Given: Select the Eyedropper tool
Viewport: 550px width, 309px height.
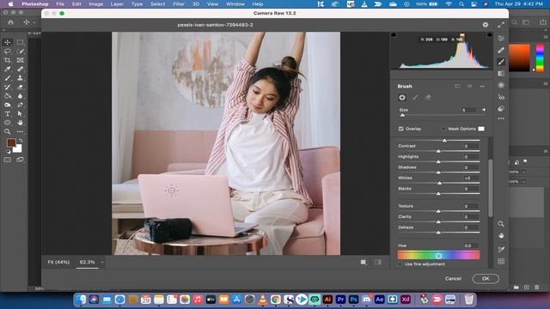Looking at the screenshot, I should tap(8, 70).
